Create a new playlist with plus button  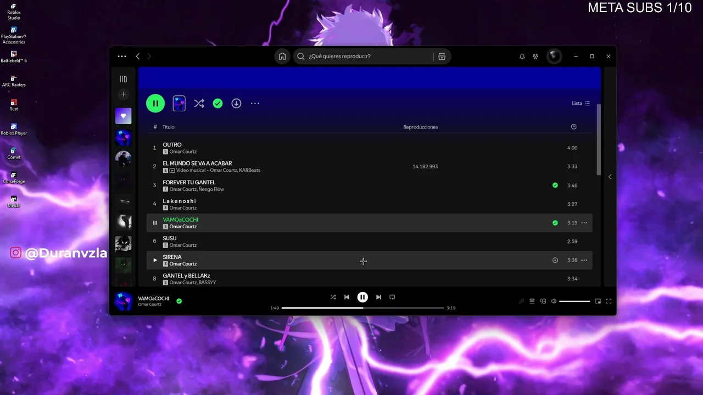pyautogui.click(x=123, y=94)
